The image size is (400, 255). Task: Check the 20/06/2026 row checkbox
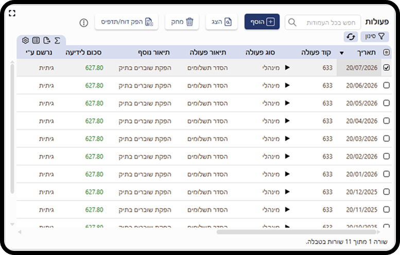tap(387, 85)
